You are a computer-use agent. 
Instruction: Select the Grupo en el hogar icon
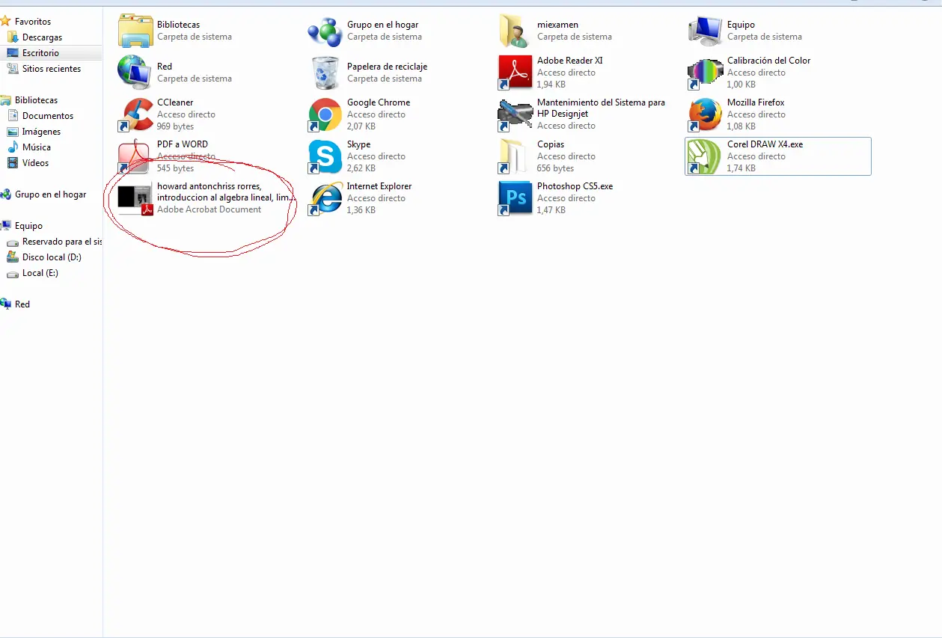(x=325, y=31)
